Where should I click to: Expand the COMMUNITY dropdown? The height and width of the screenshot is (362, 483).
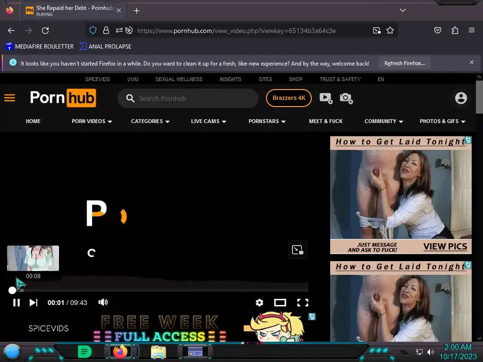click(x=384, y=121)
